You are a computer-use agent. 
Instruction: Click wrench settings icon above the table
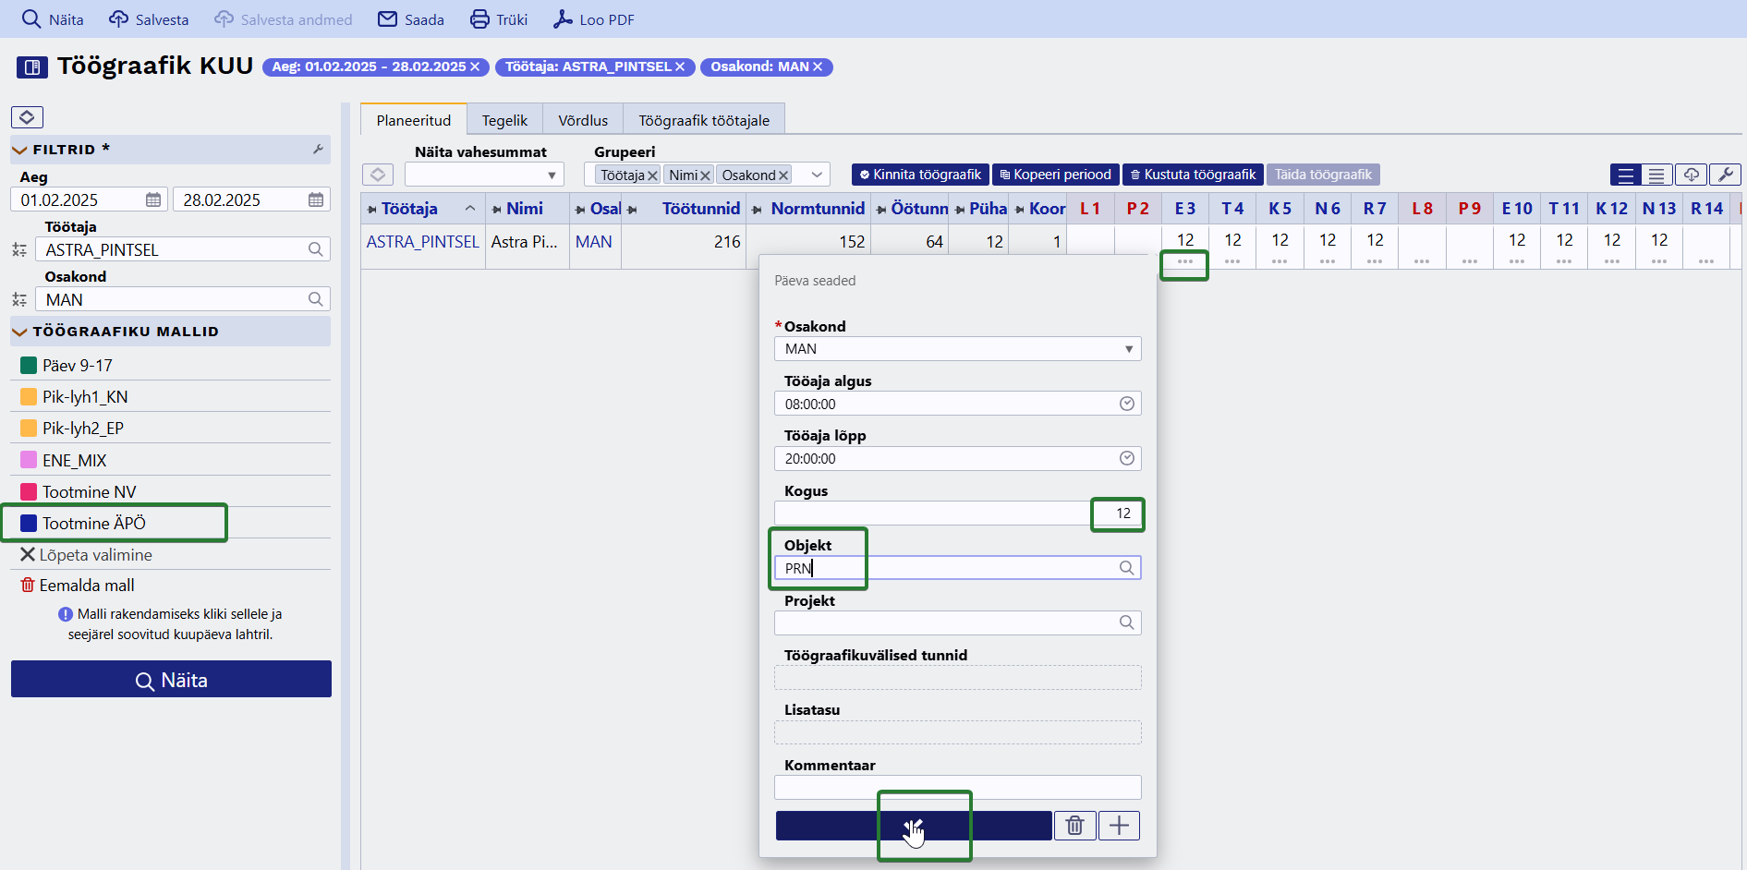(x=1725, y=175)
